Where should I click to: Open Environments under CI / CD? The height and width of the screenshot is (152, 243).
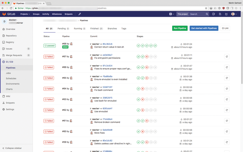(13, 84)
